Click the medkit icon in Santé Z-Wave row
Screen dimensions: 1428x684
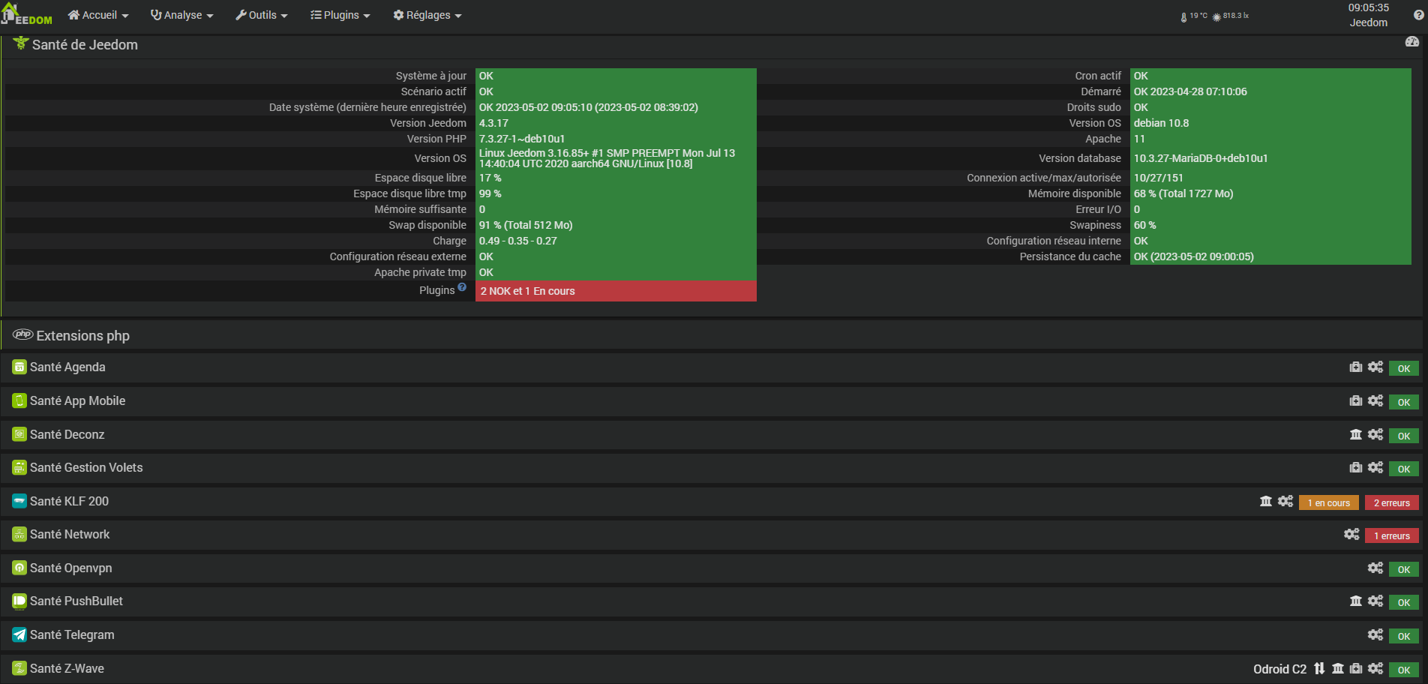[1356, 668]
